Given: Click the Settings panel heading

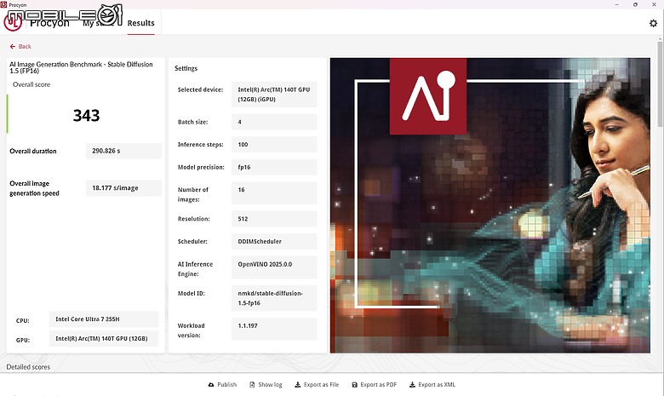Looking at the screenshot, I should (186, 68).
